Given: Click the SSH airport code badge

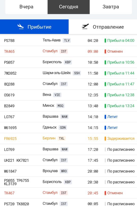Looking at the screenshot, I should 77,73.
